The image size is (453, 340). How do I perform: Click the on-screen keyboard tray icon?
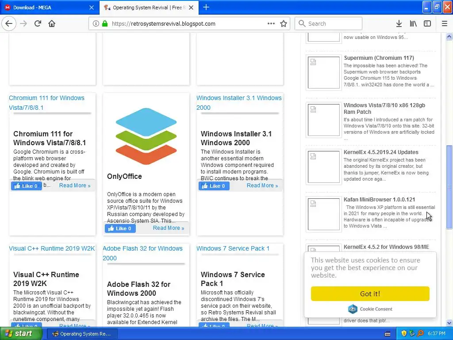pyautogui.click(x=388, y=334)
